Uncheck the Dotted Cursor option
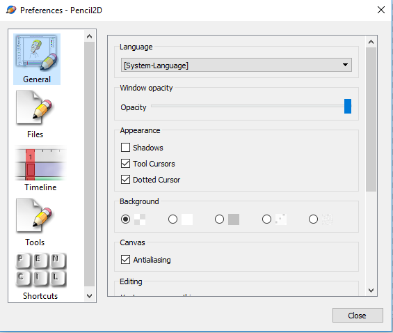 coord(125,180)
